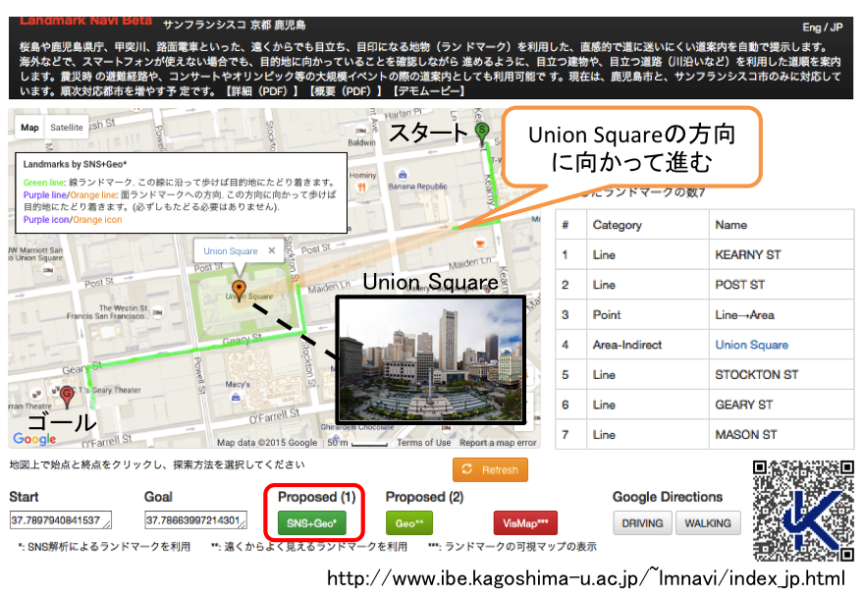The width and height of the screenshot is (863, 598).
Task: Click the Landmark Navi Beta title
Action: pyautogui.click(x=85, y=21)
